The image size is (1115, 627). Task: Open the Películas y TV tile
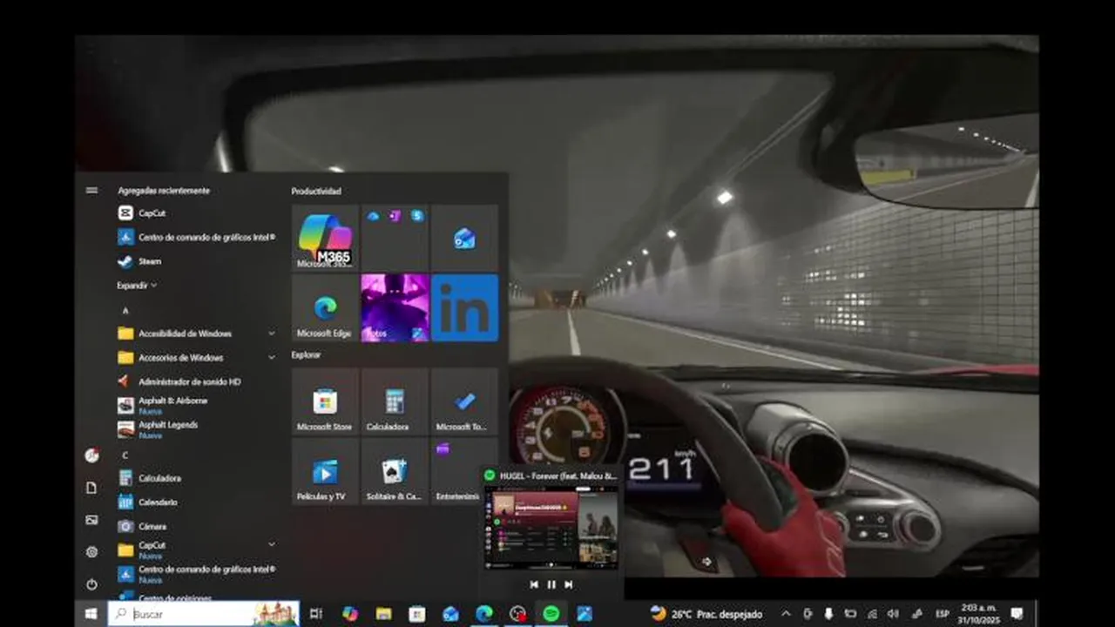pyautogui.click(x=325, y=471)
